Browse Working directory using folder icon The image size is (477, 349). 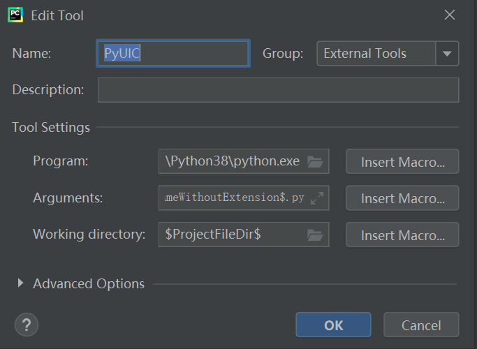tap(315, 235)
